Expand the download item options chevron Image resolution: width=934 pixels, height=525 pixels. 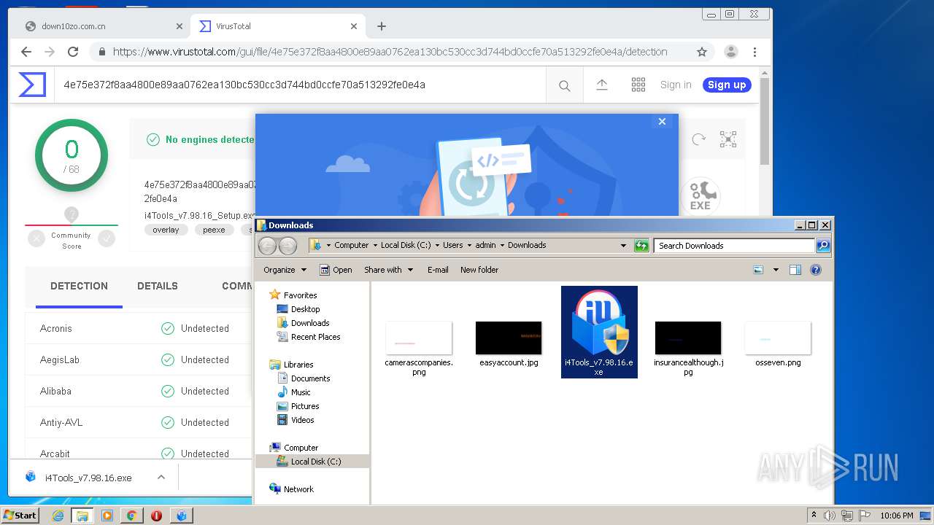coord(161,478)
